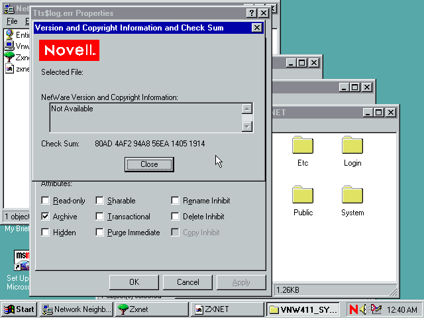This screenshot has height=318, width=424.
Task: Uncheck the Archive attribute checkbox
Action: 46,217
